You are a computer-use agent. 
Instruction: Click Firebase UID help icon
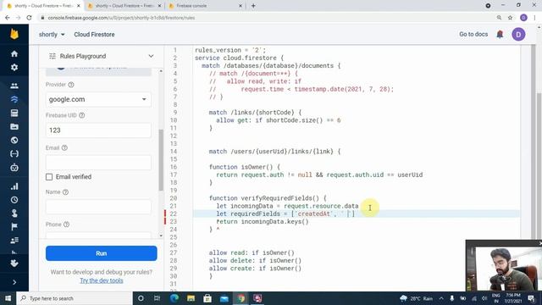(81, 115)
